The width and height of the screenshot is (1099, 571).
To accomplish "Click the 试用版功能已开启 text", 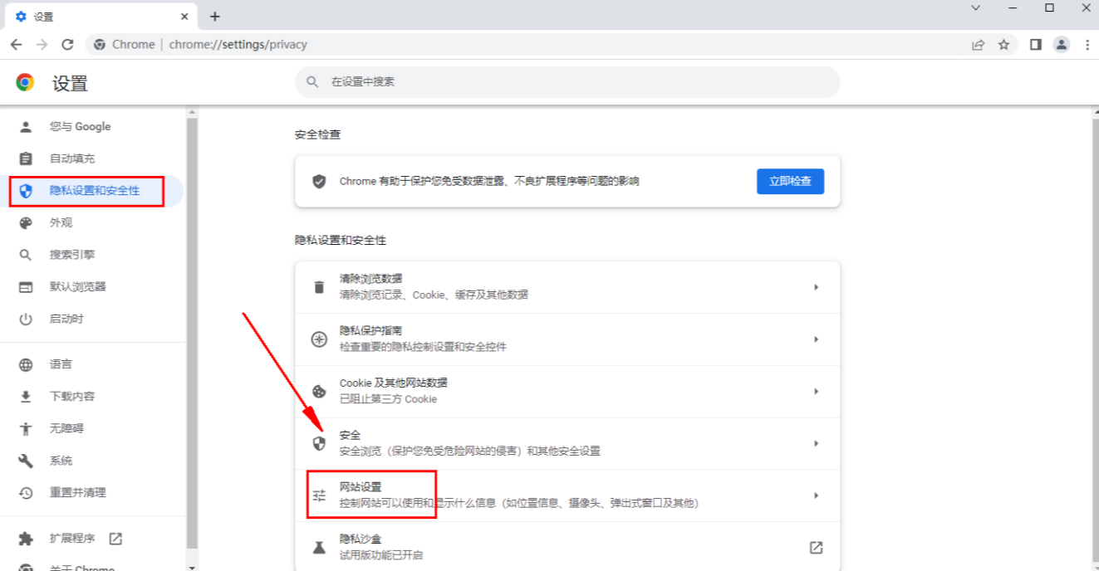I will [382, 555].
